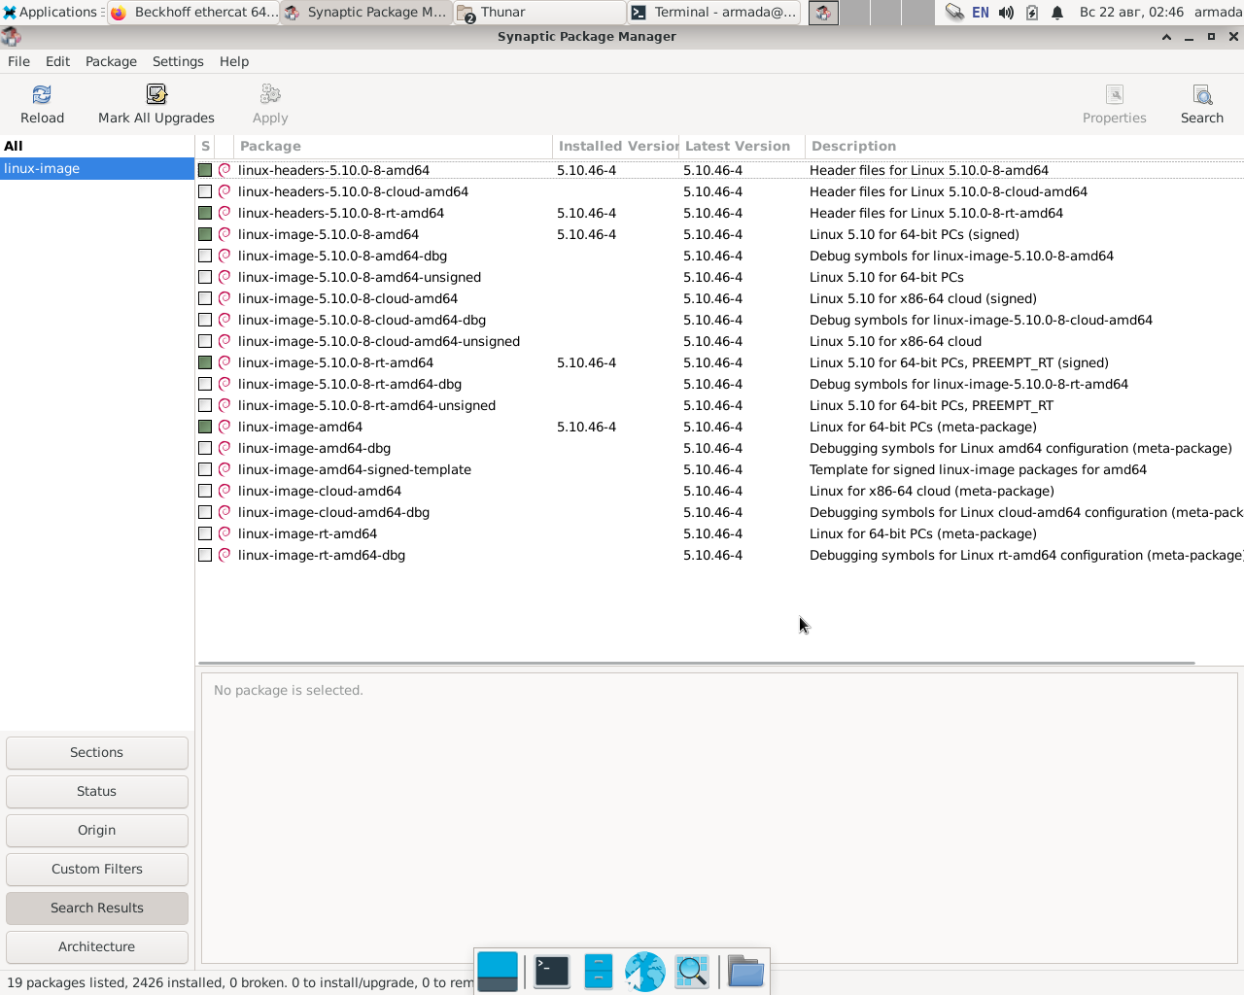Open the File menu
This screenshot has width=1244, height=995.
(x=18, y=61)
